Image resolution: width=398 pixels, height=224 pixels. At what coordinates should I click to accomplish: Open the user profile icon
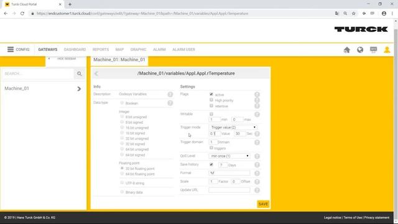point(387,50)
